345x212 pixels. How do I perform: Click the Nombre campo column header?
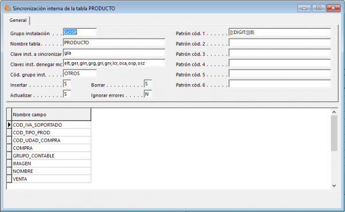pyautogui.click(x=51, y=115)
